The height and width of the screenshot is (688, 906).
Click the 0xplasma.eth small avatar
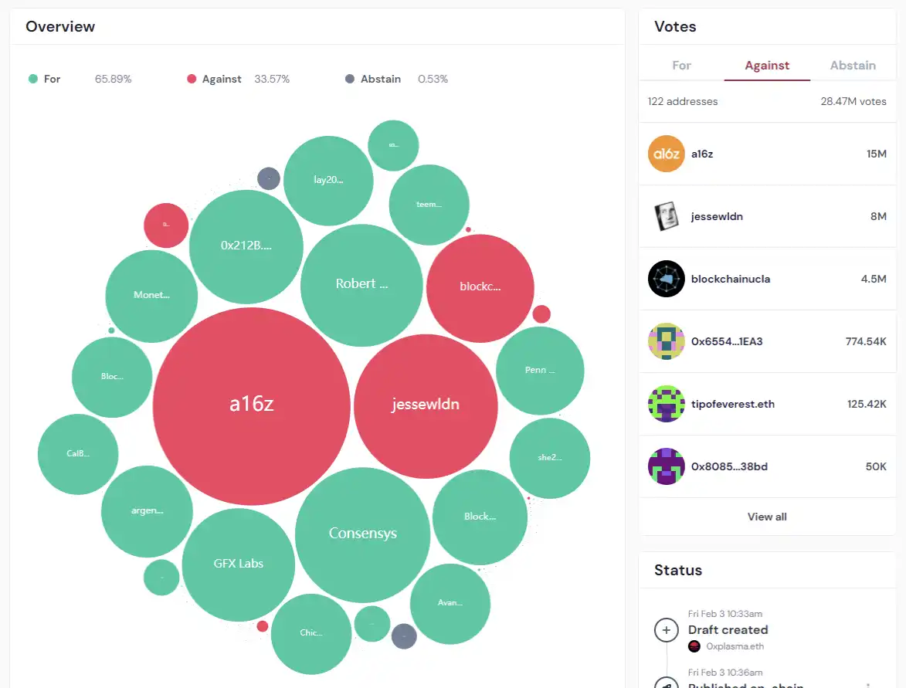[x=694, y=646]
